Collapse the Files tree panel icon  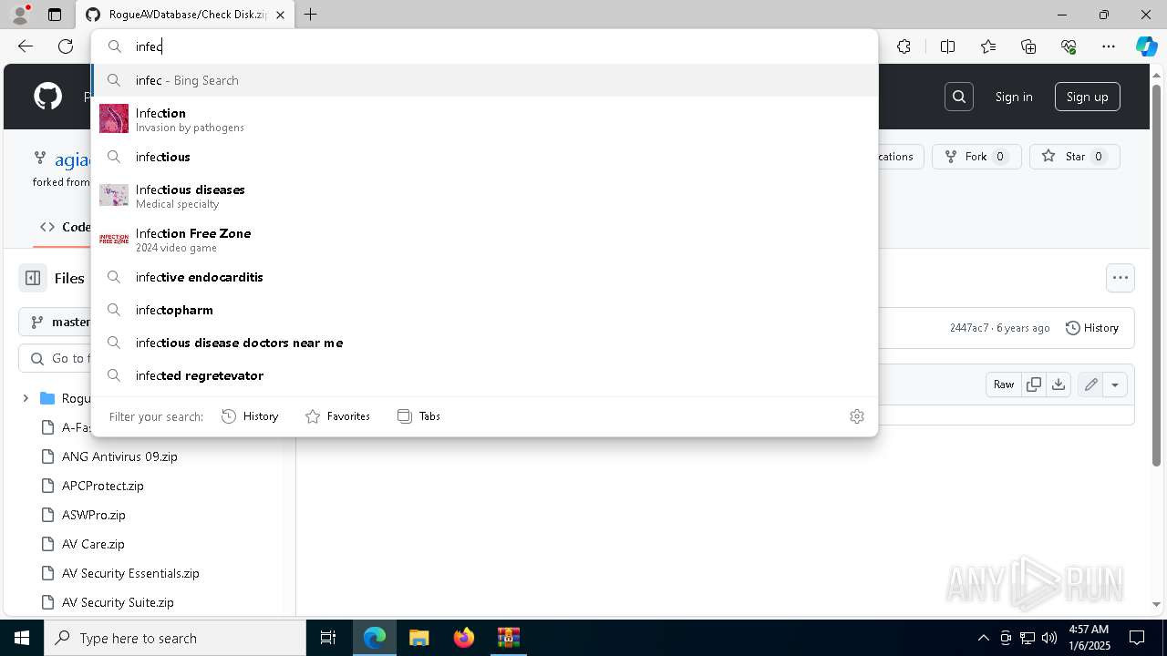point(33,278)
